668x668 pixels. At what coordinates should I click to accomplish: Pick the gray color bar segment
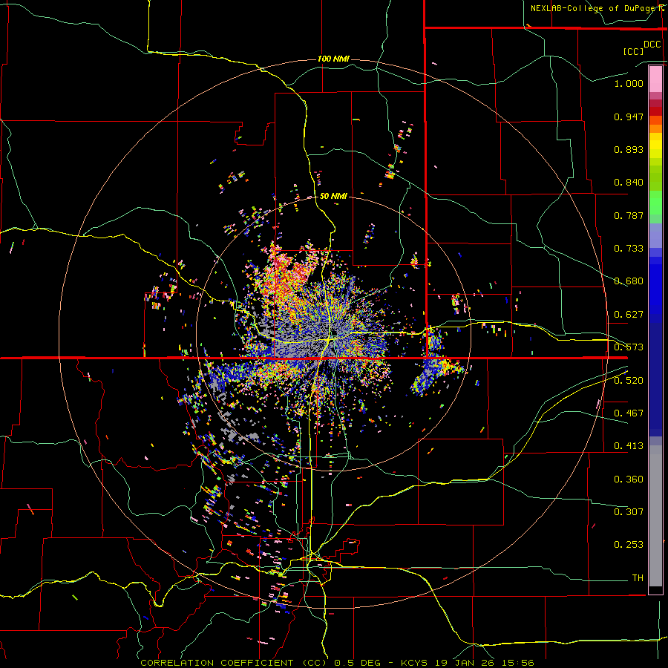pyautogui.click(x=655, y=516)
